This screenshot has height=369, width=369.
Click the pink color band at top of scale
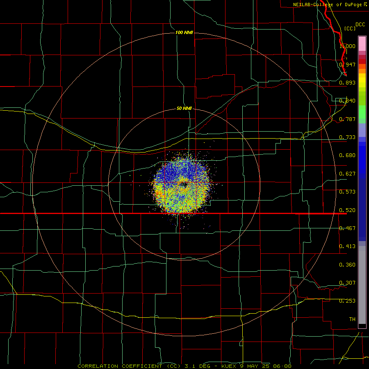362,44
